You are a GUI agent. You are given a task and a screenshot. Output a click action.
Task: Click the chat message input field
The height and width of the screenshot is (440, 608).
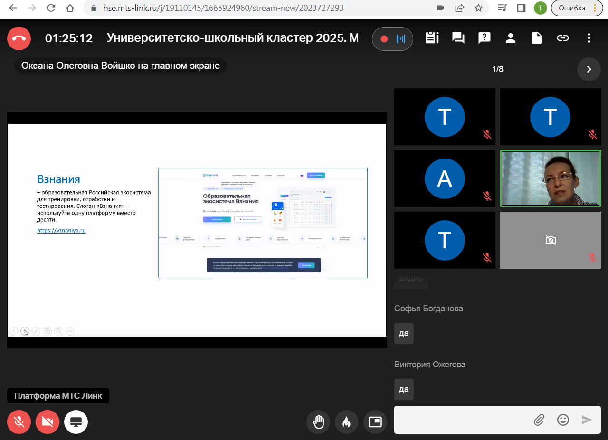(x=461, y=420)
